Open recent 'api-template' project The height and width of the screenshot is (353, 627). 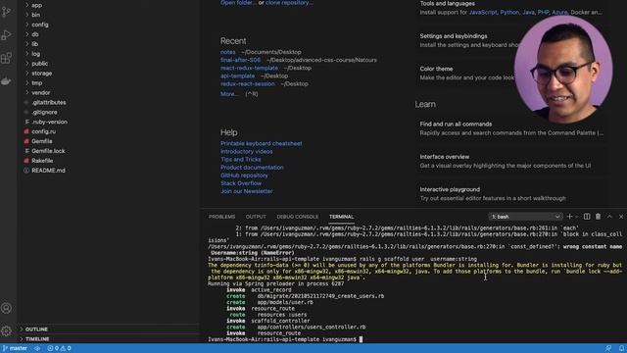(x=237, y=76)
